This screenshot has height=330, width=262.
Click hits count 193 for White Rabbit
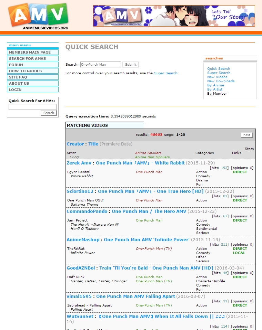pos(224,168)
